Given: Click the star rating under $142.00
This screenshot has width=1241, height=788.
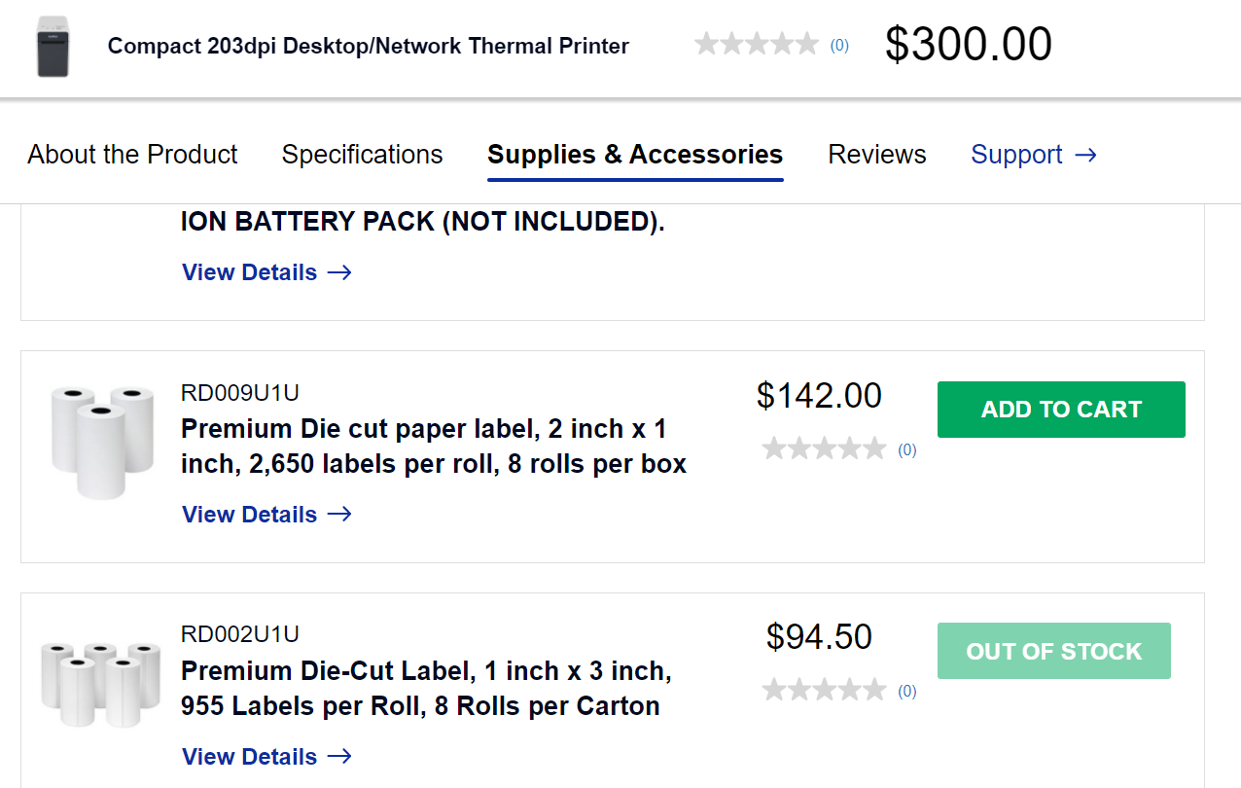Looking at the screenshot, I should click(824, 448).
